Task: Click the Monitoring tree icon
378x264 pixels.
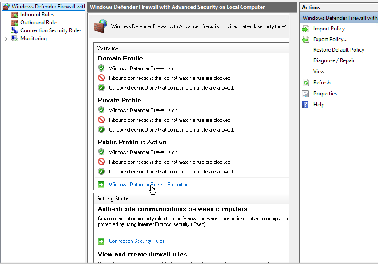Action: click(x=15, y=38)
